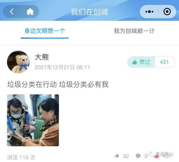
Task: Switch to the 身边文明赞一个 tab
Action: pyautogui.click(x=45, y=31)
